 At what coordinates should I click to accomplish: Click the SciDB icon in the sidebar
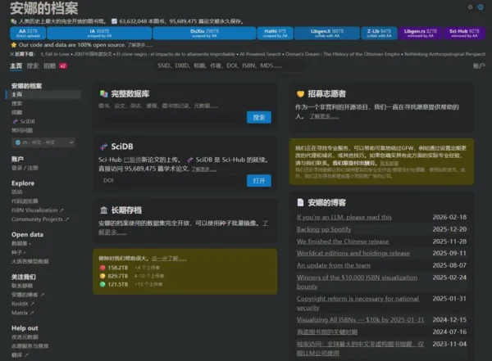pos(15,121)
